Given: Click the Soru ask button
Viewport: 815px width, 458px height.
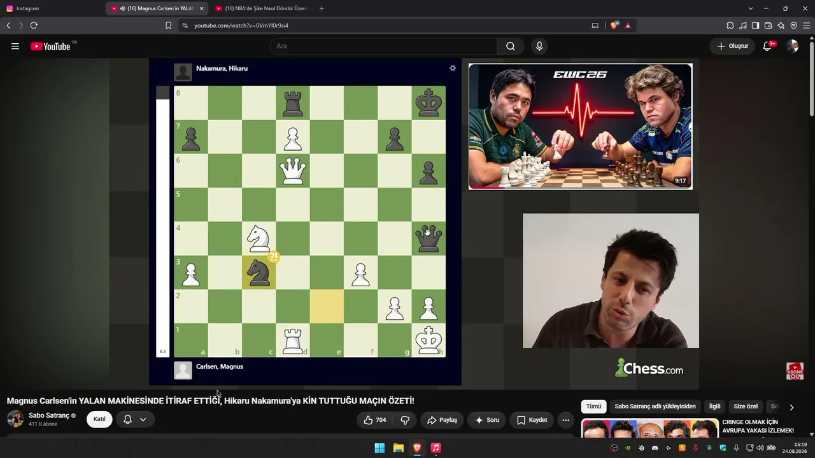Looking at the screenshot, I should (x=487, y=420).
